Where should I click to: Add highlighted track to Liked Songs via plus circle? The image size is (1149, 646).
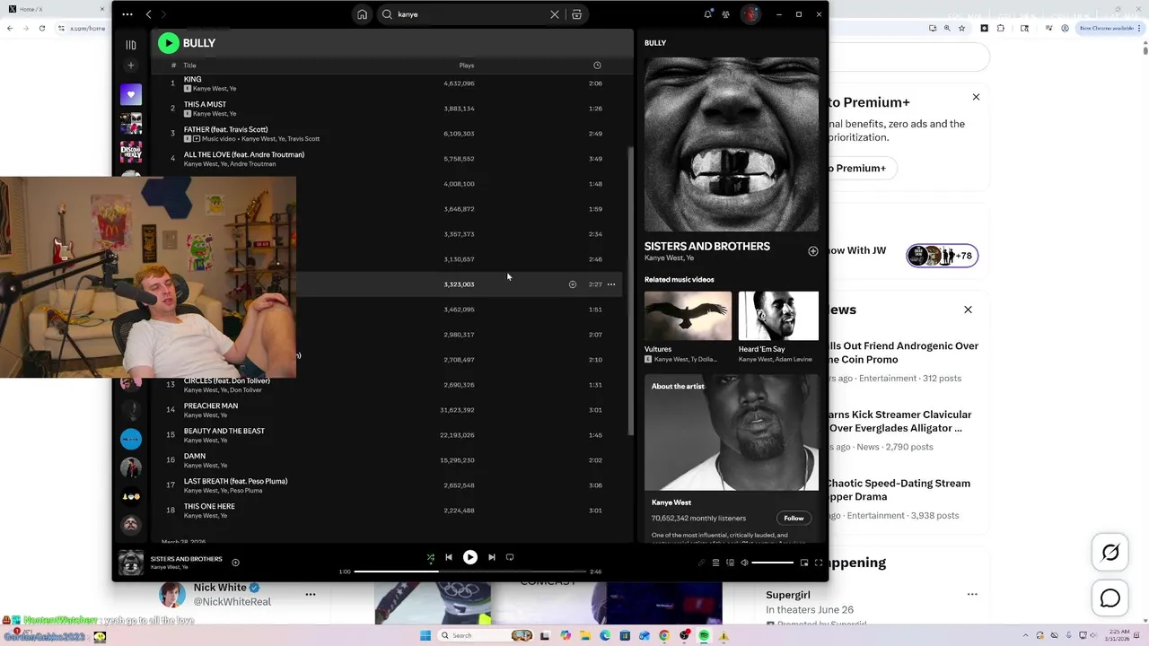tap(573, 284)
